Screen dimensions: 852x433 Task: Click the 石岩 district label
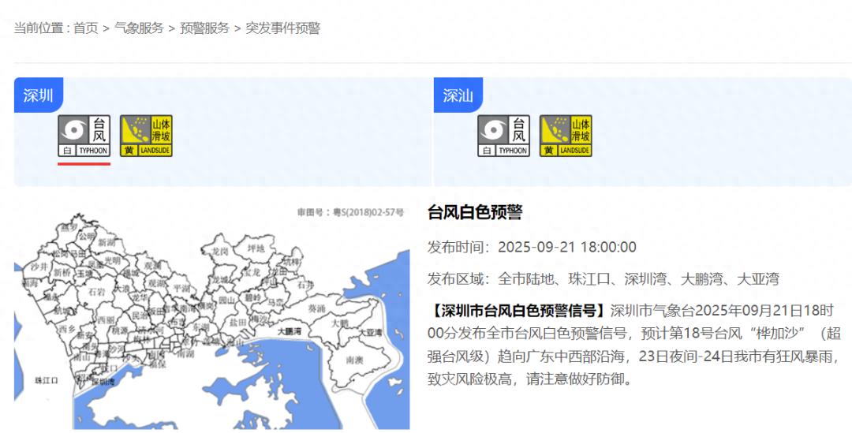coord(97,292)
